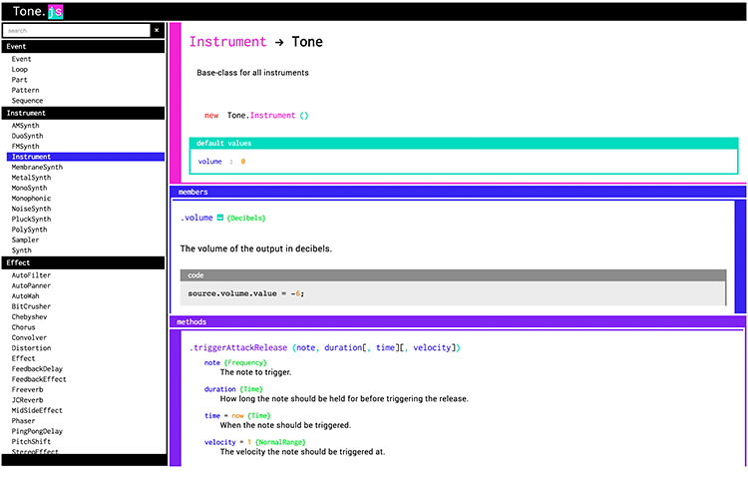Click the pink Instrument title heading
This screenshot has height=479, width=748.
tap(227, 42)
